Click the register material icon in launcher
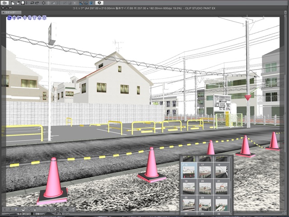Image resolution: width=289 pixels, height=217 pixels. (x=67, y=209)
